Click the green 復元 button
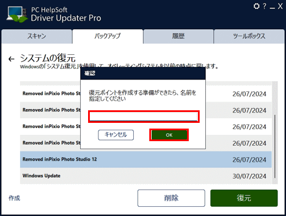 coord(244,198)
